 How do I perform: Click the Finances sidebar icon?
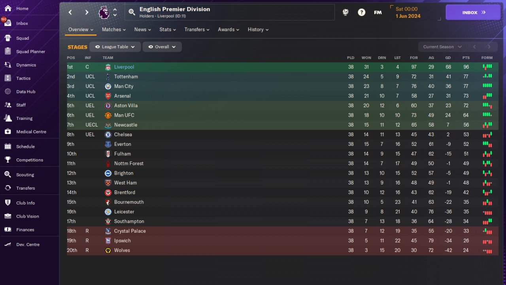click(8, 229)
